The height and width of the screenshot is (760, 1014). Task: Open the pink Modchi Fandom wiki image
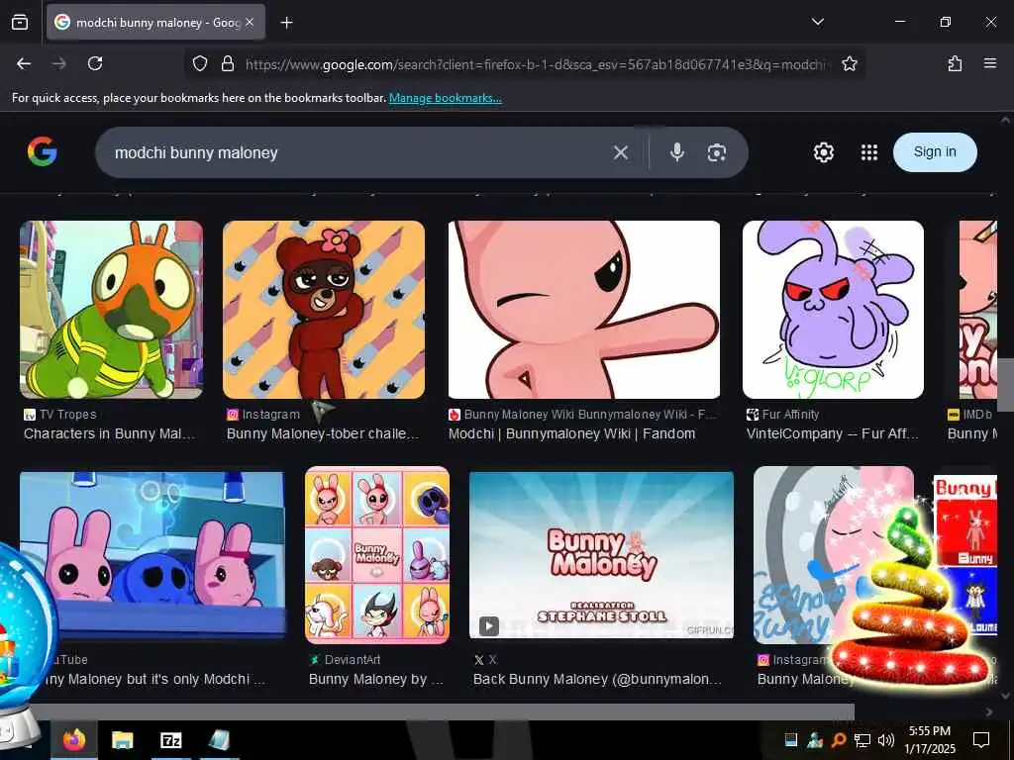(x=584, y=310)
